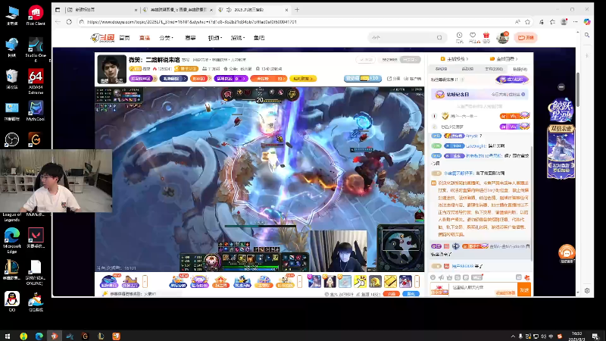
Task: Switch to the first browser tab
Action: point(102,10)
